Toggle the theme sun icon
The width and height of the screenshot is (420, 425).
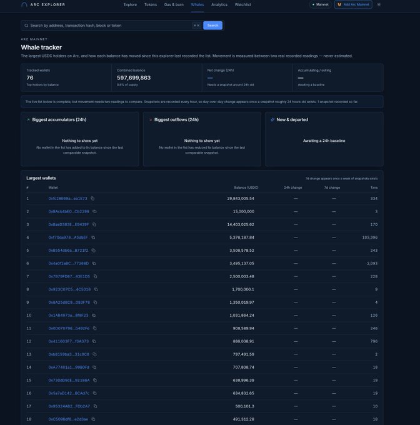pos(379,4)
